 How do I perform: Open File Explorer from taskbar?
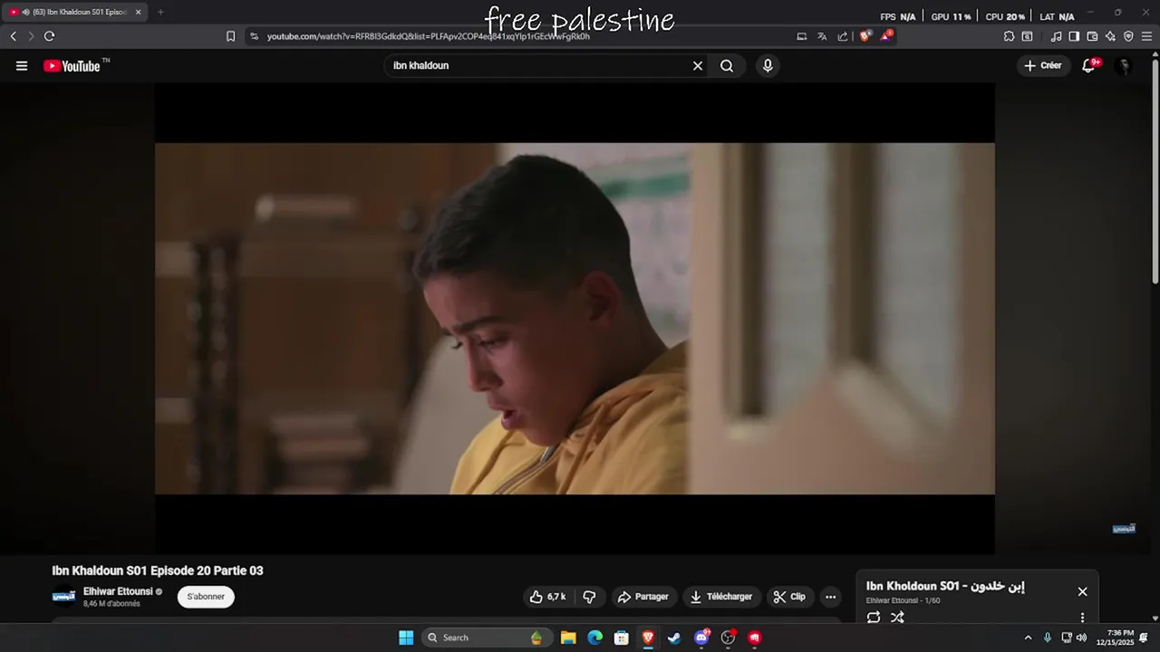pyautogui.click(x=568, y=638)
